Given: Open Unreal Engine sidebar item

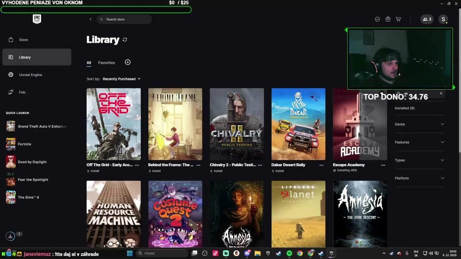Looking at the screenshot, I should point(37,75).
